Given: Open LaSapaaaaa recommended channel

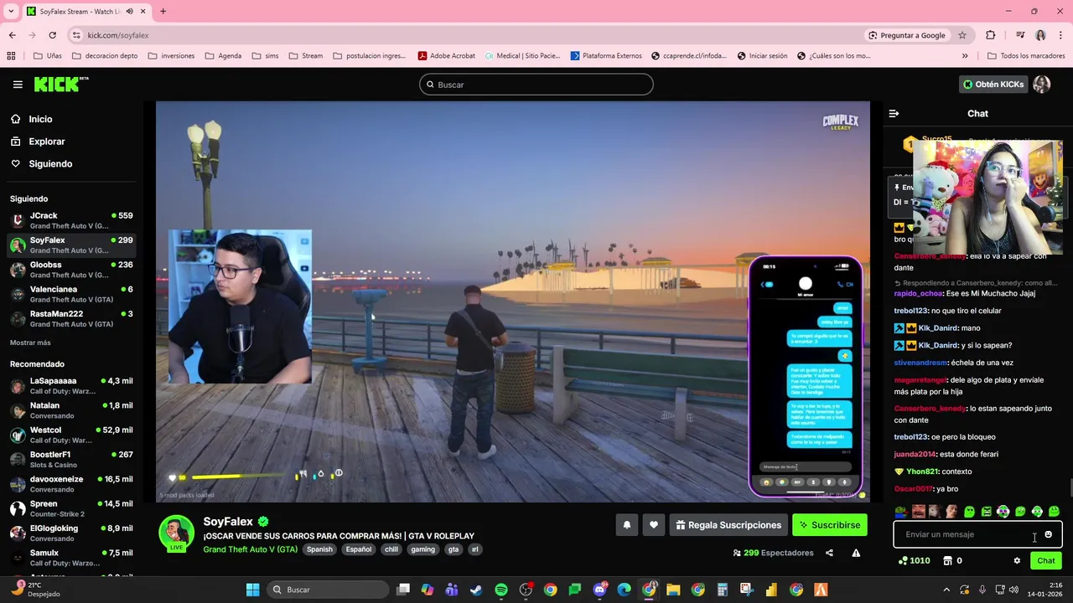Looking at the screenshot, I should [71, 385].
